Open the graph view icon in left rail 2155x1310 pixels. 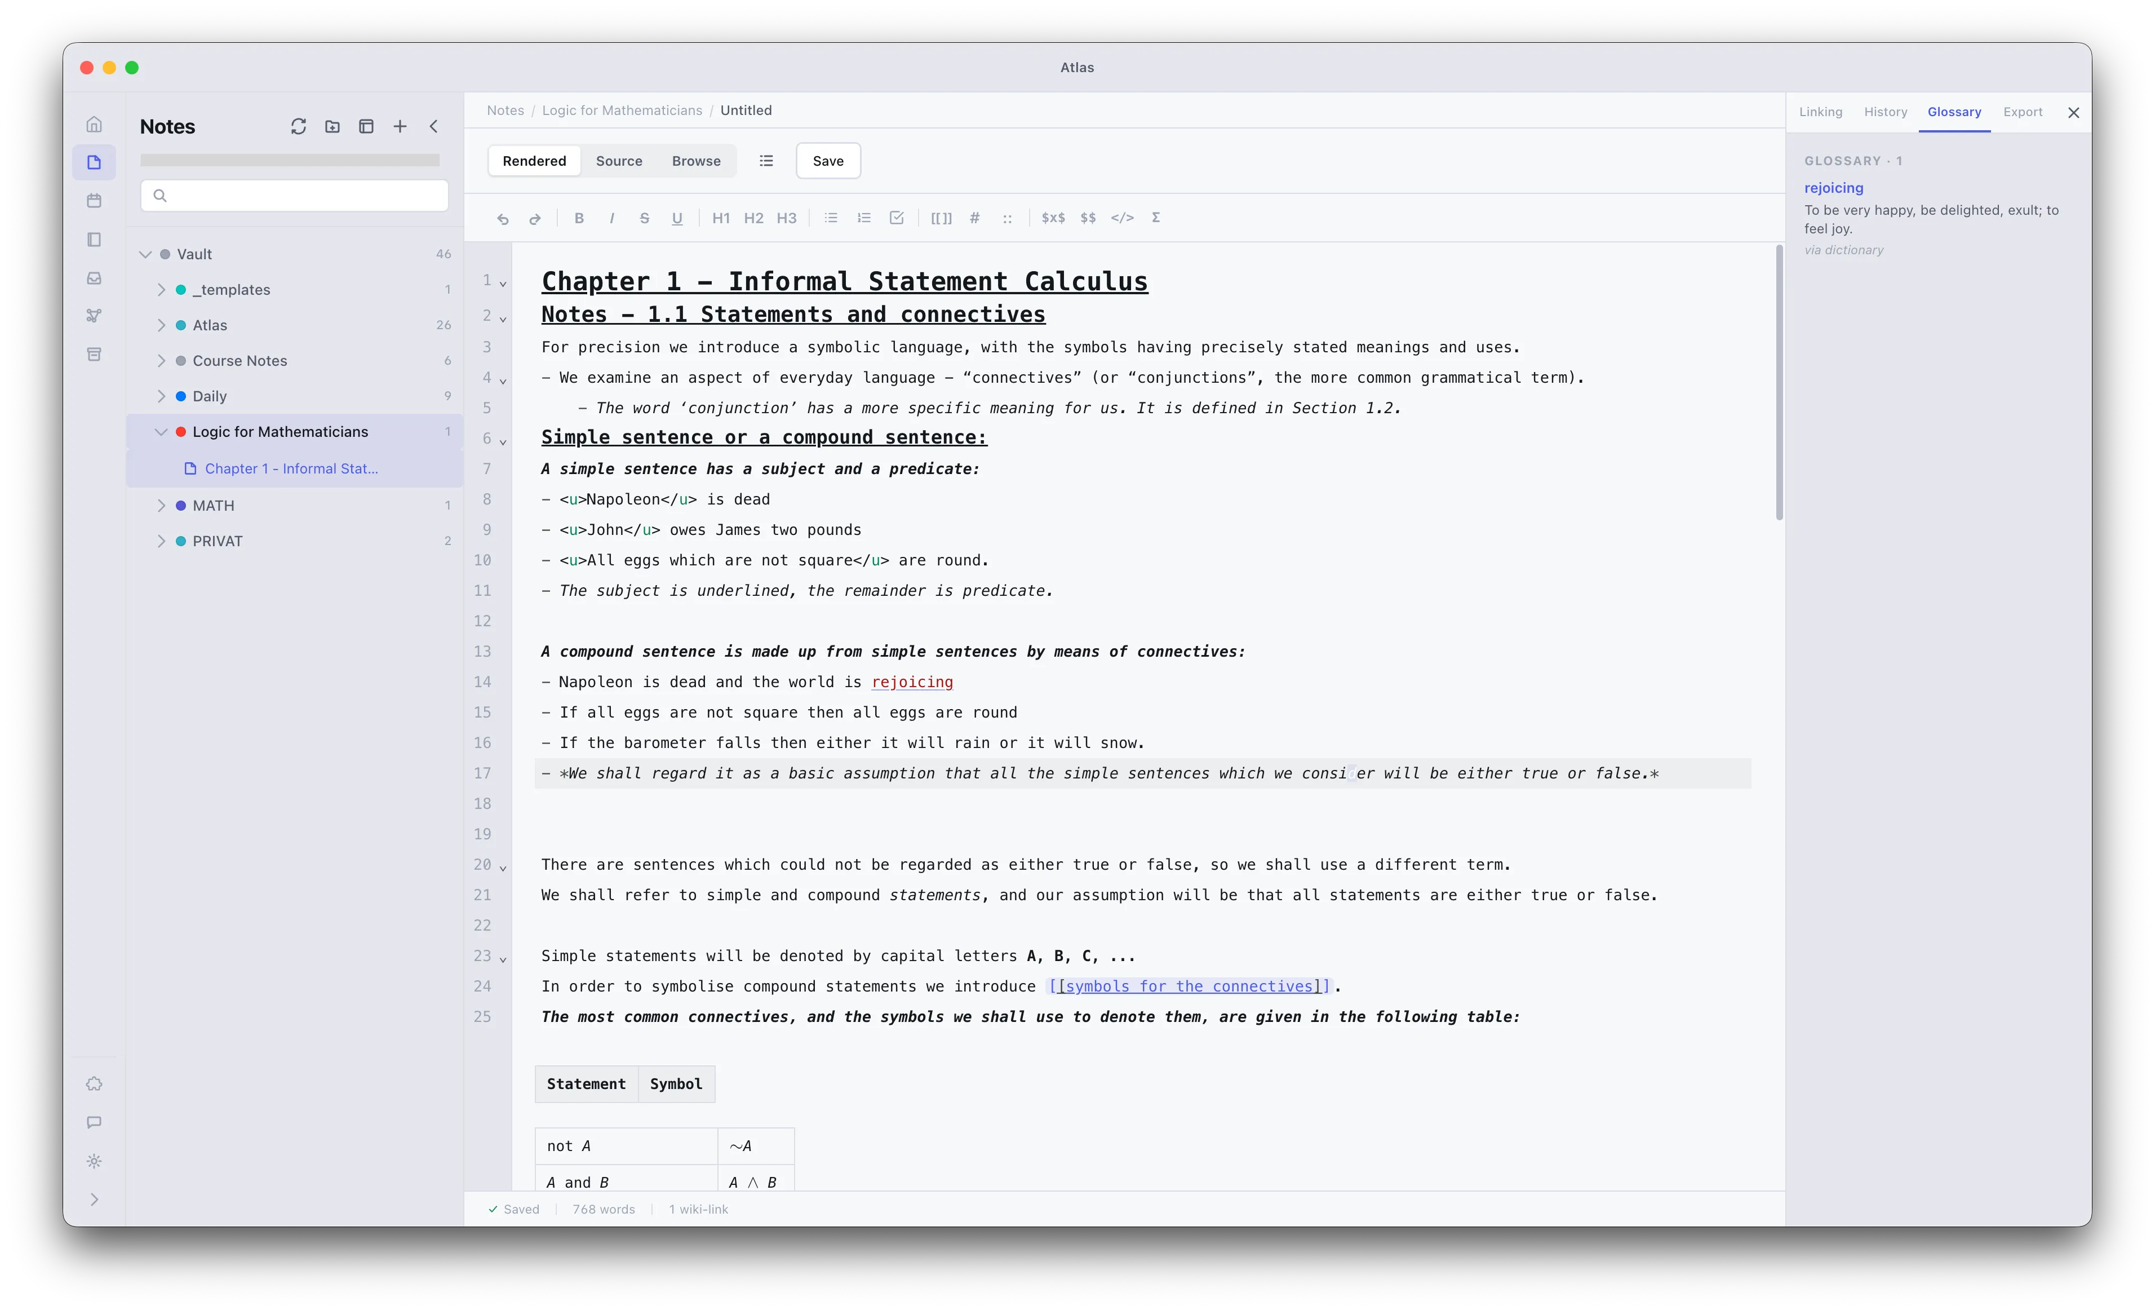click(95, 316)
